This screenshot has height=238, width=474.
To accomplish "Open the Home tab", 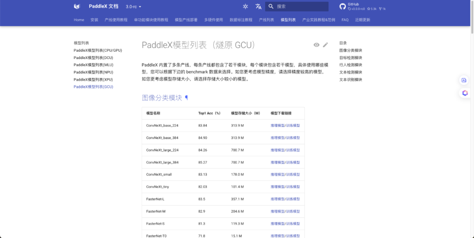I will pos(79,20).
